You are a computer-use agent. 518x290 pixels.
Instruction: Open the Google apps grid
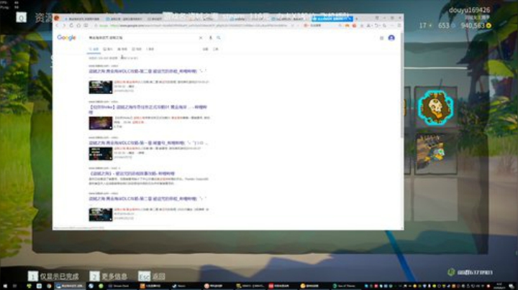coord(381,38)
